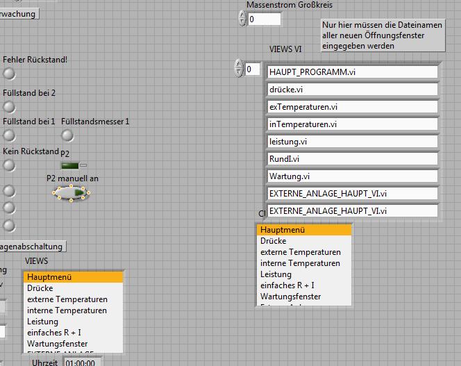Screen dimensions: 461x366
Task: Click the Kein Rückstand LED indicator
Action: pyautogui.click(x=9, y=165)
